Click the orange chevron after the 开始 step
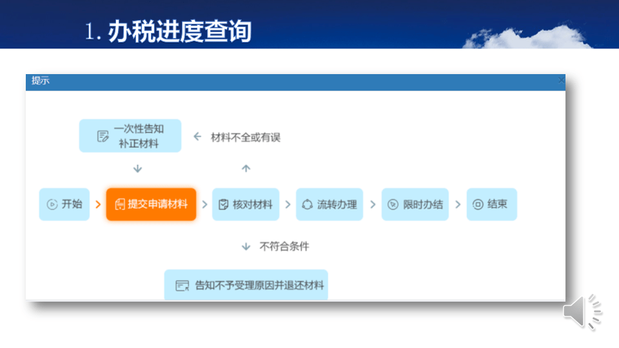Screen dimensions: 619x348 [x=98, y=204]
